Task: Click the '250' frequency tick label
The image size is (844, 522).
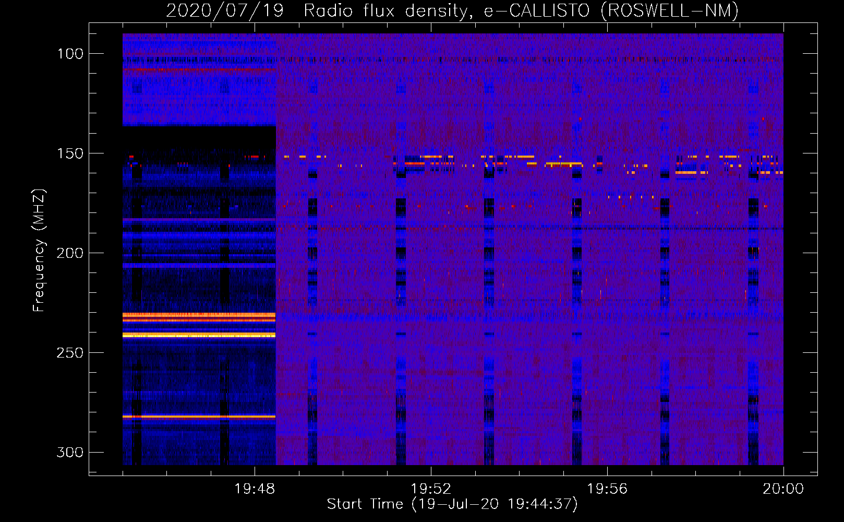Action: 70,353
